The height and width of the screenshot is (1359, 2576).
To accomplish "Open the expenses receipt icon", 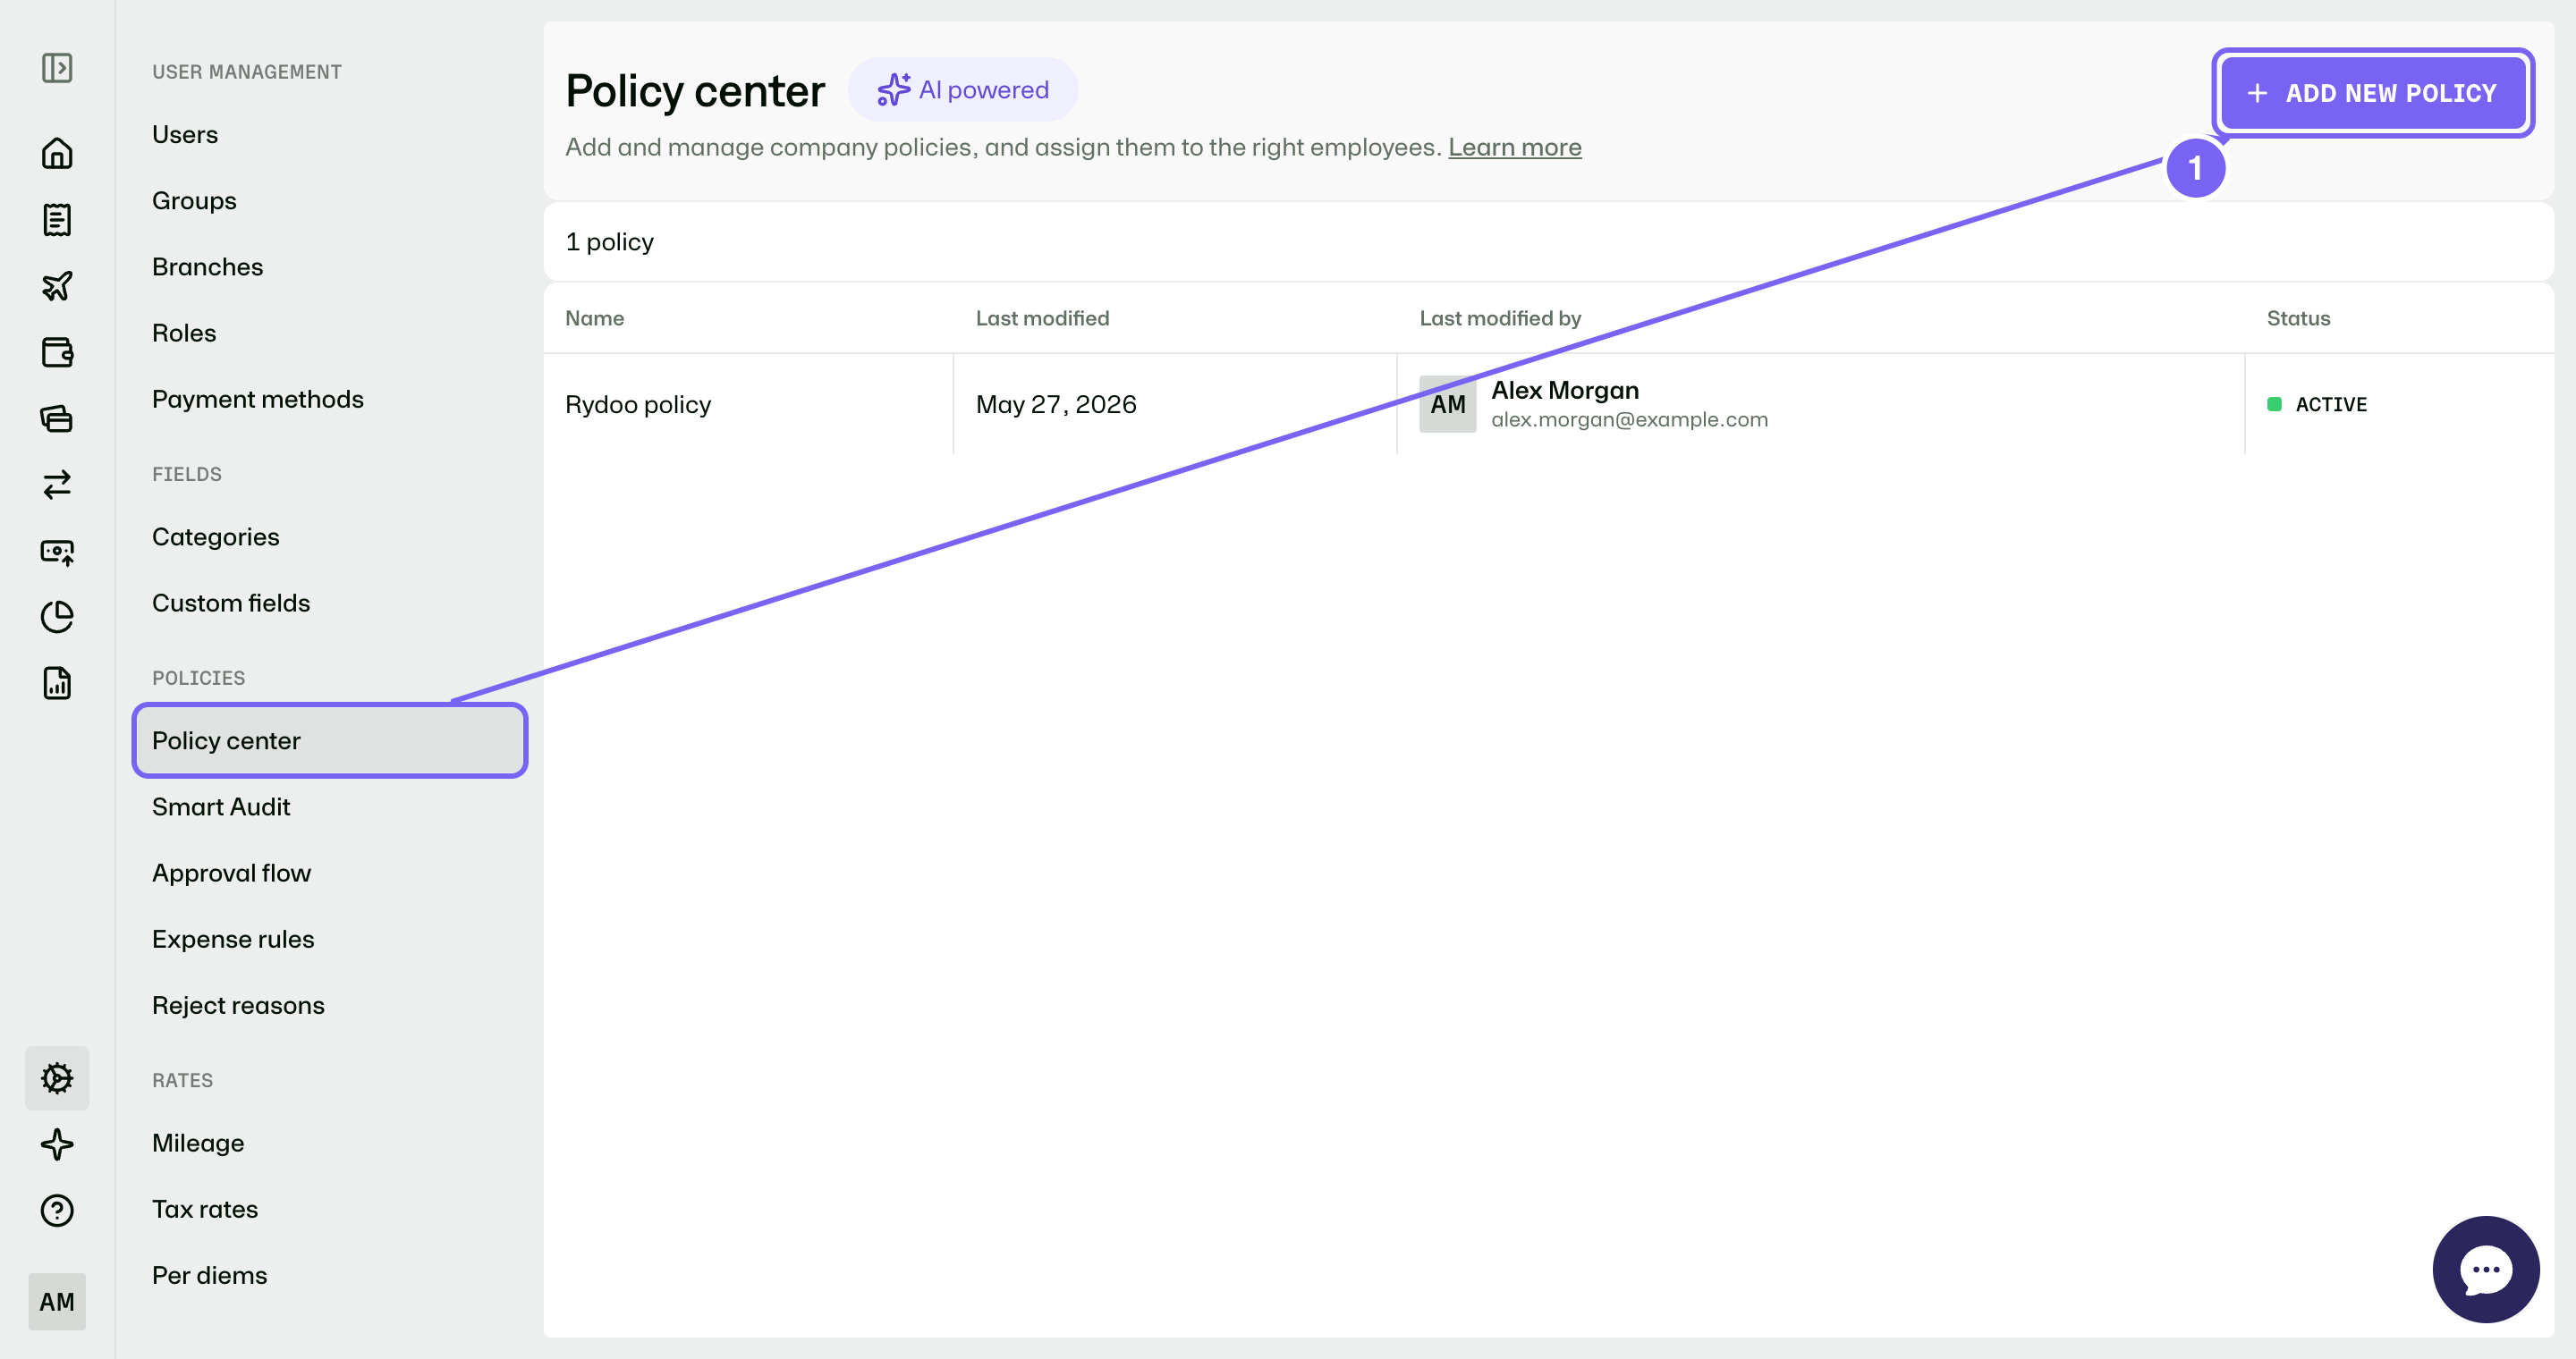I will [x=57, y=220].
